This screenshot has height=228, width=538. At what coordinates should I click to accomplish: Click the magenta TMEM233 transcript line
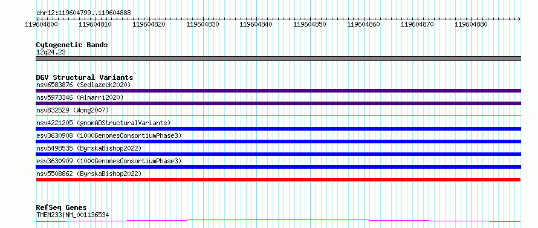coord(278,220)
